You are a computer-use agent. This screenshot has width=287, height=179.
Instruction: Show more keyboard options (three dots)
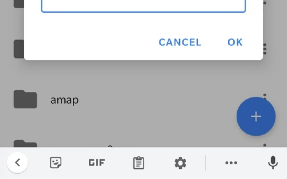click(231, 163)
